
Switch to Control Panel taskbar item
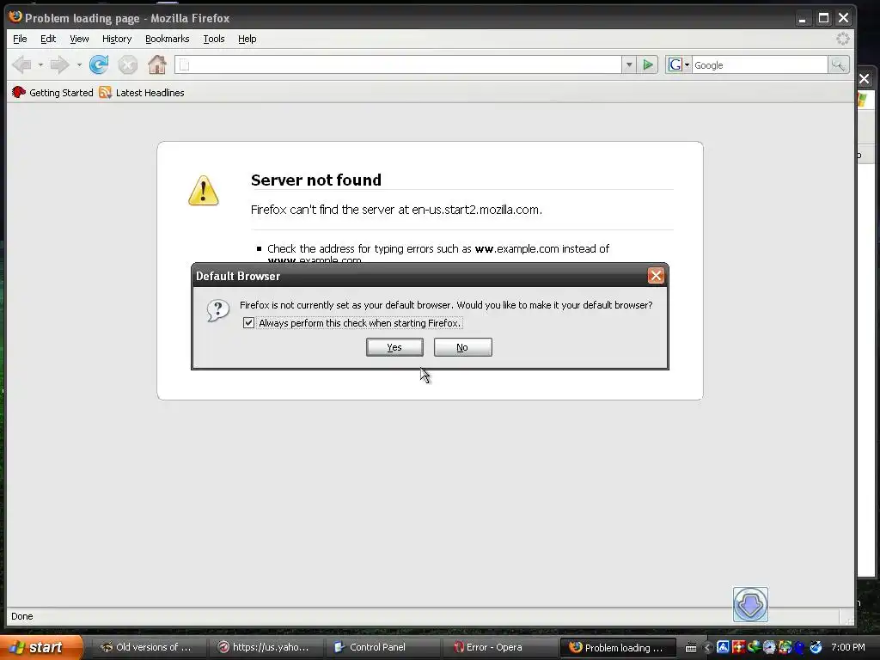[x=382, y=647]
